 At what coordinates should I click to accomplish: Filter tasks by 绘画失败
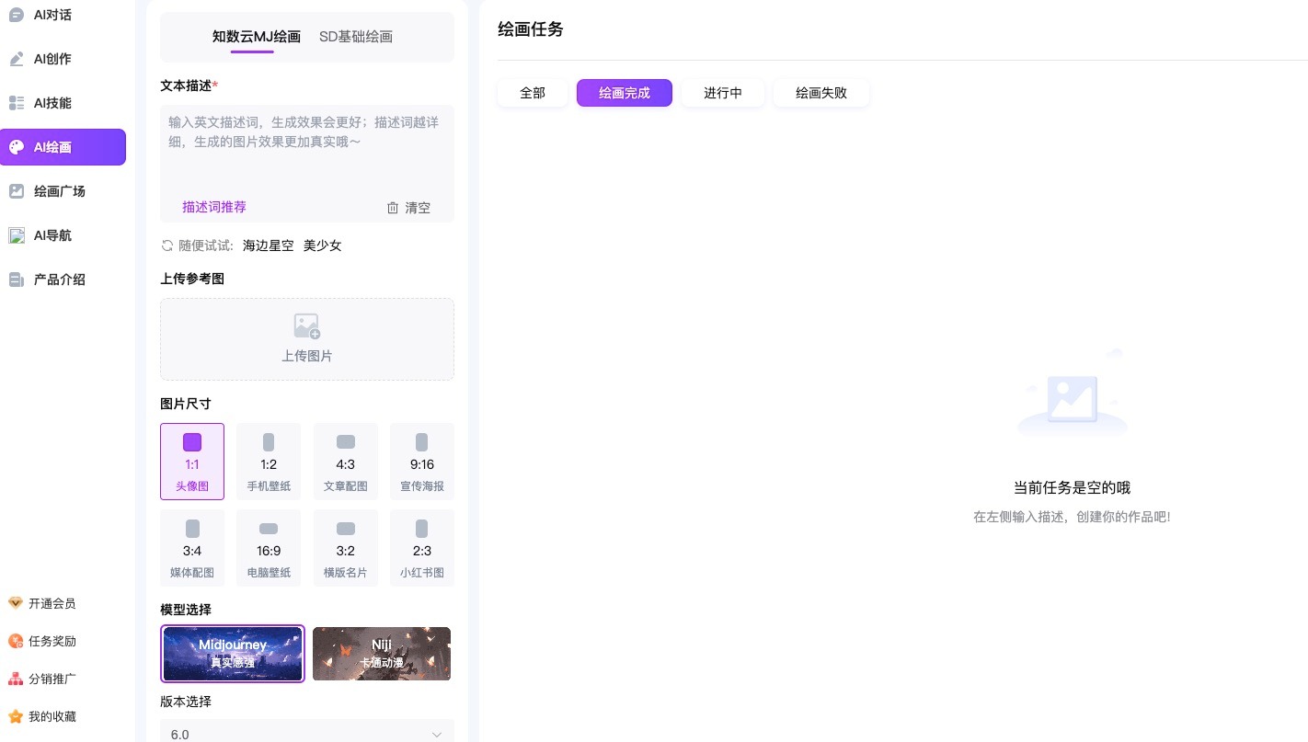tap(821, 93)
